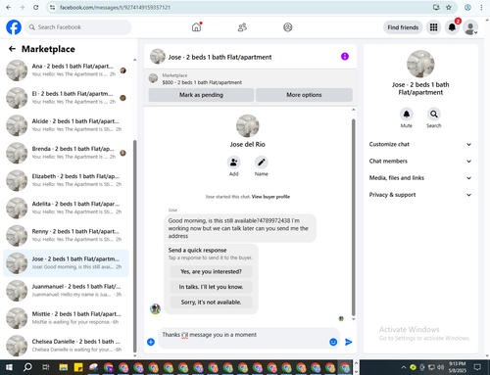490x375 pixels.
Task: Open more actions with the blue plus icon
Action: pos(151,342)
